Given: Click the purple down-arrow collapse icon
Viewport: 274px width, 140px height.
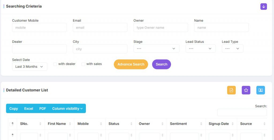Looking at the screenshot, I should click(264, 7).
